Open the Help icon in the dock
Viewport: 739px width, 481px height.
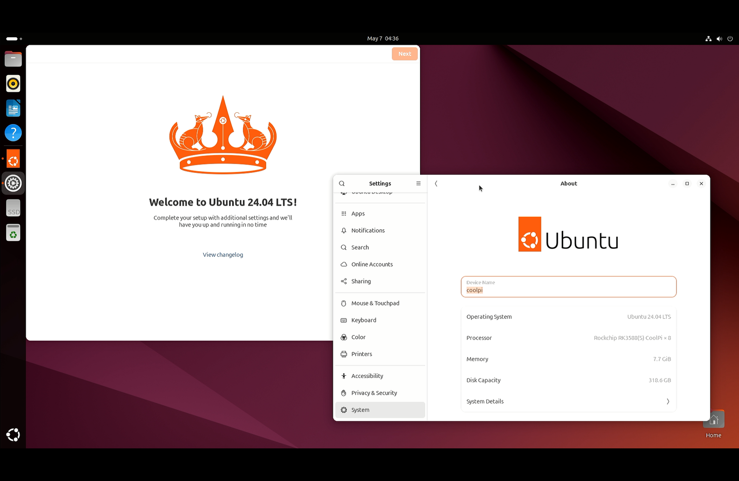(13, 133)
